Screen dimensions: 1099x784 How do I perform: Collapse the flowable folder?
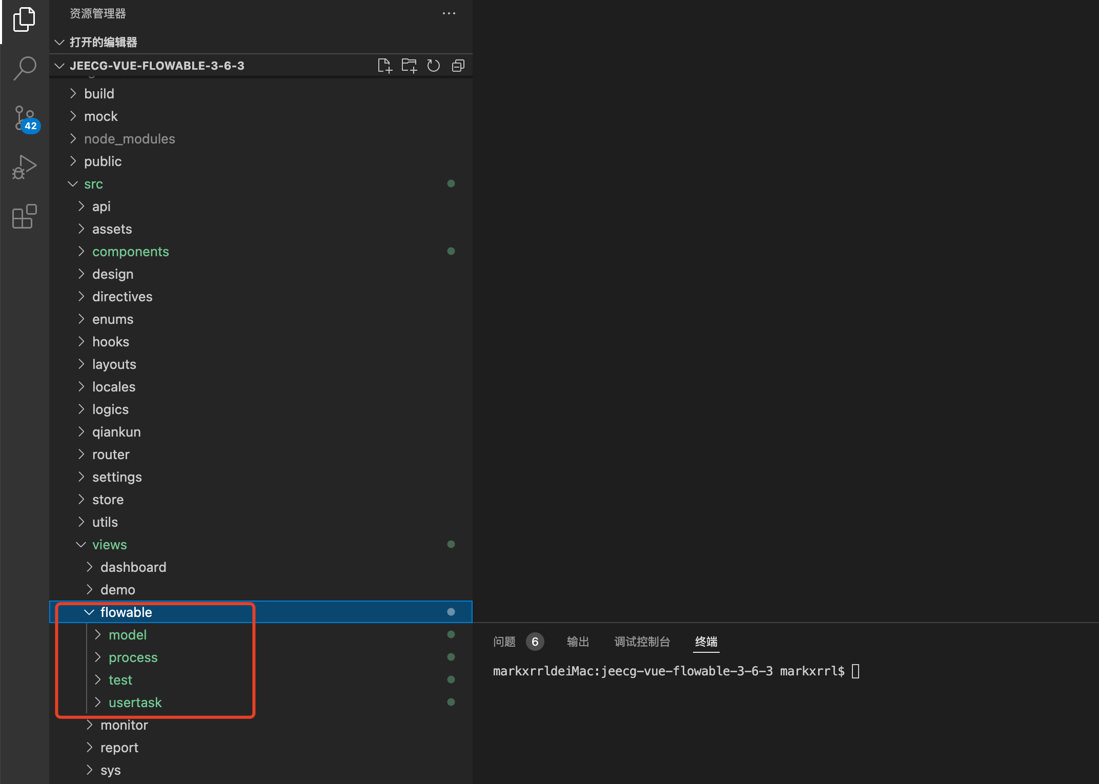(x=260, y=612)
